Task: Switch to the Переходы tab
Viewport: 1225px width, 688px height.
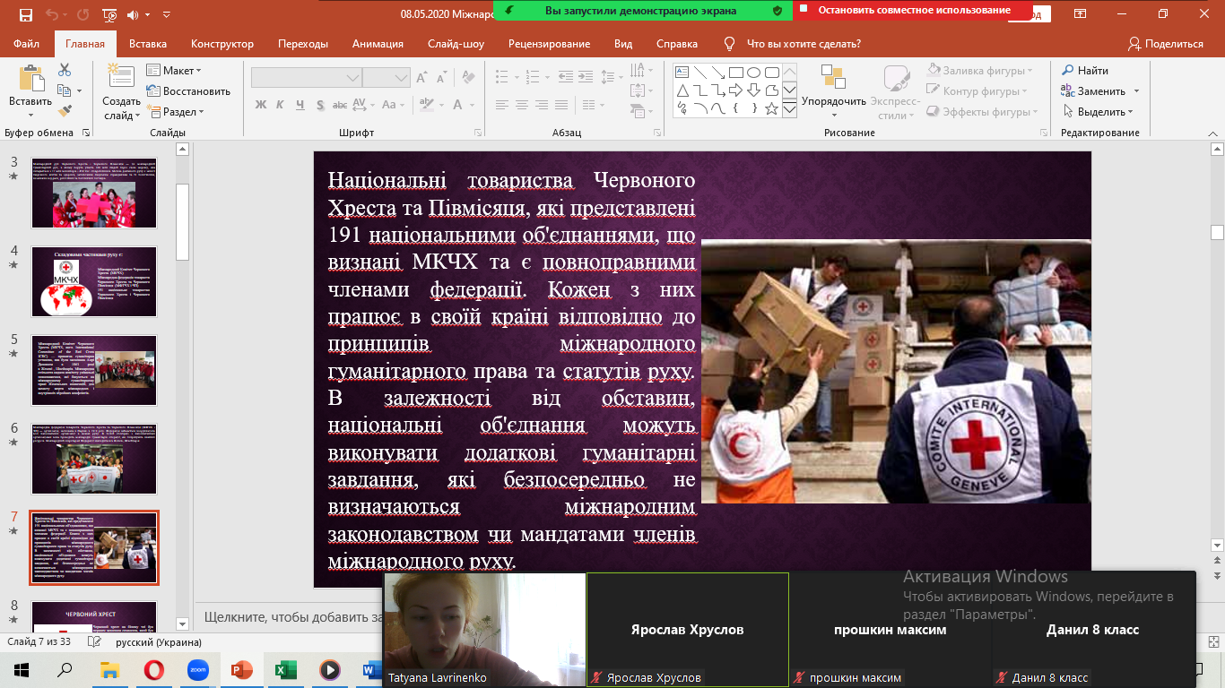Action: (303, 44)
